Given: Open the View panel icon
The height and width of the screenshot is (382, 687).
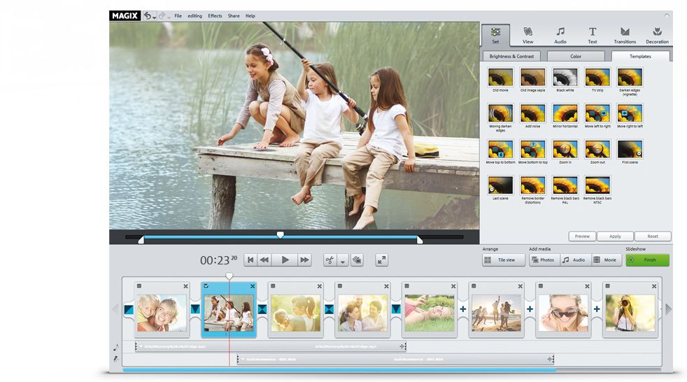Looking at the screenshot, I should (528, 35).
